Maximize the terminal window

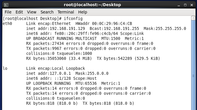pos(185,5)
